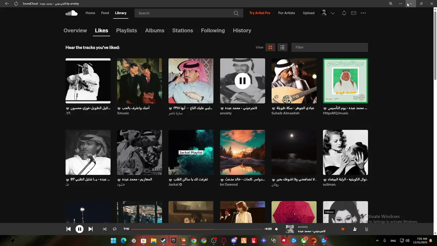The height and width of the screenshot is (246, 437).
Task: Open the three-dots more menu in header
Action: pos(363,13)
